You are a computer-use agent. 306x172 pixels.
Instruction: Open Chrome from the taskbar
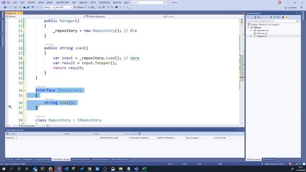(89, 169)
